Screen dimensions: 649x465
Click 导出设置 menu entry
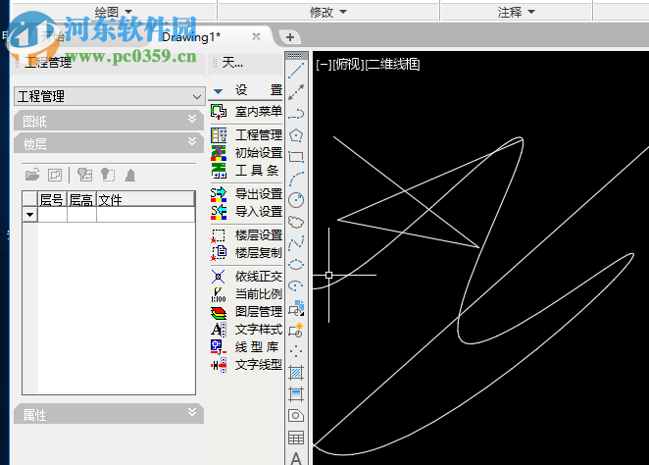coord(246,194)
